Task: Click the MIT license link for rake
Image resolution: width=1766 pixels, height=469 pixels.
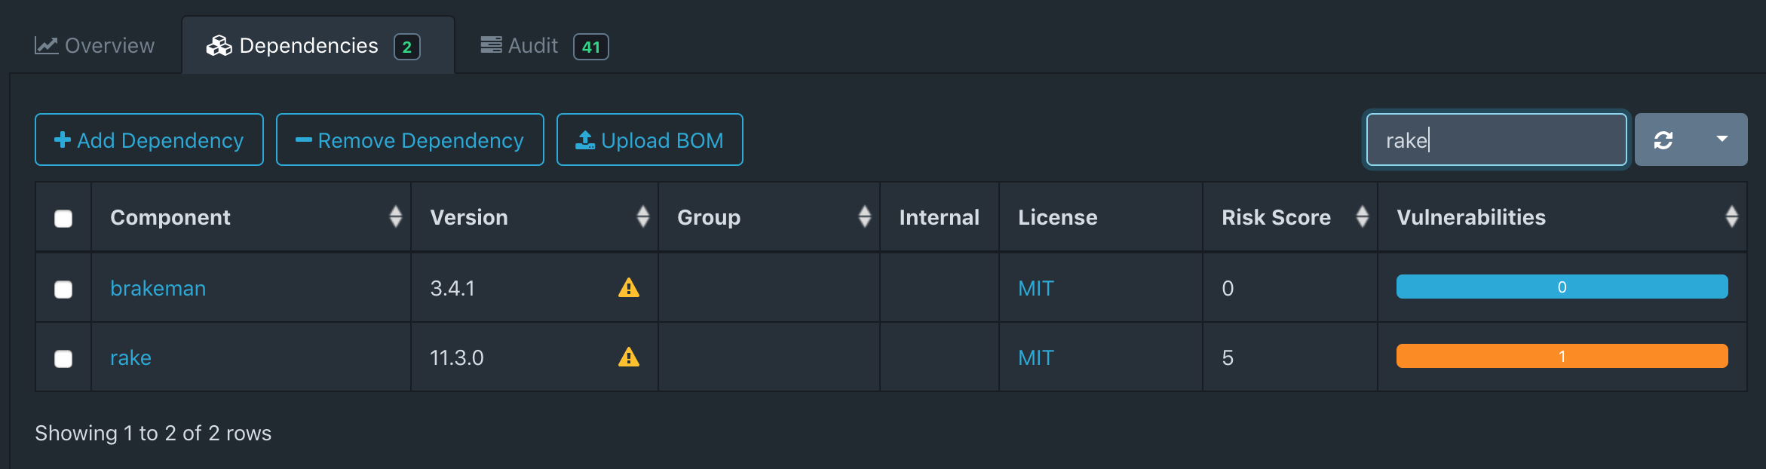Action: coord(1034,357)
